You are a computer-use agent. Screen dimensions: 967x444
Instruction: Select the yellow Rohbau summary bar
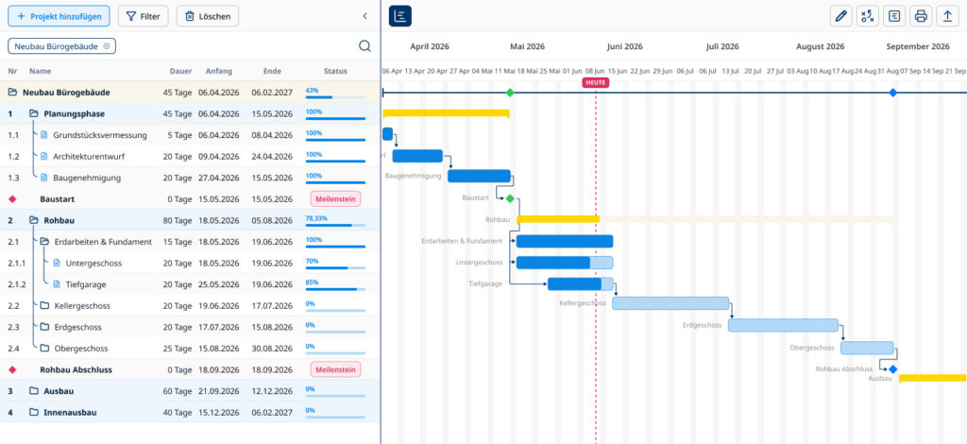[x=557, y=219]
